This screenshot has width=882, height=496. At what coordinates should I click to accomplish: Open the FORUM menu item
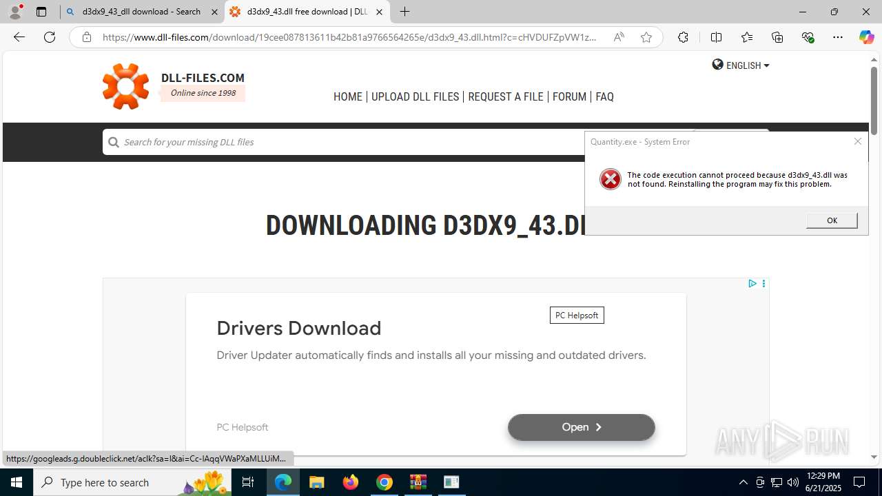[x=569, y=96]
